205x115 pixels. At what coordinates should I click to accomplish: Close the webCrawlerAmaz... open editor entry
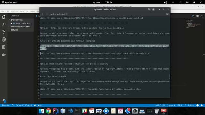12,23
